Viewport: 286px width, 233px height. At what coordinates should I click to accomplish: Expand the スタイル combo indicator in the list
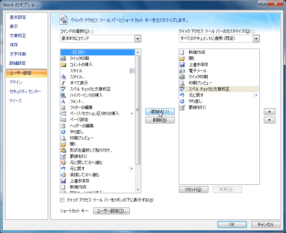[132, 71]
